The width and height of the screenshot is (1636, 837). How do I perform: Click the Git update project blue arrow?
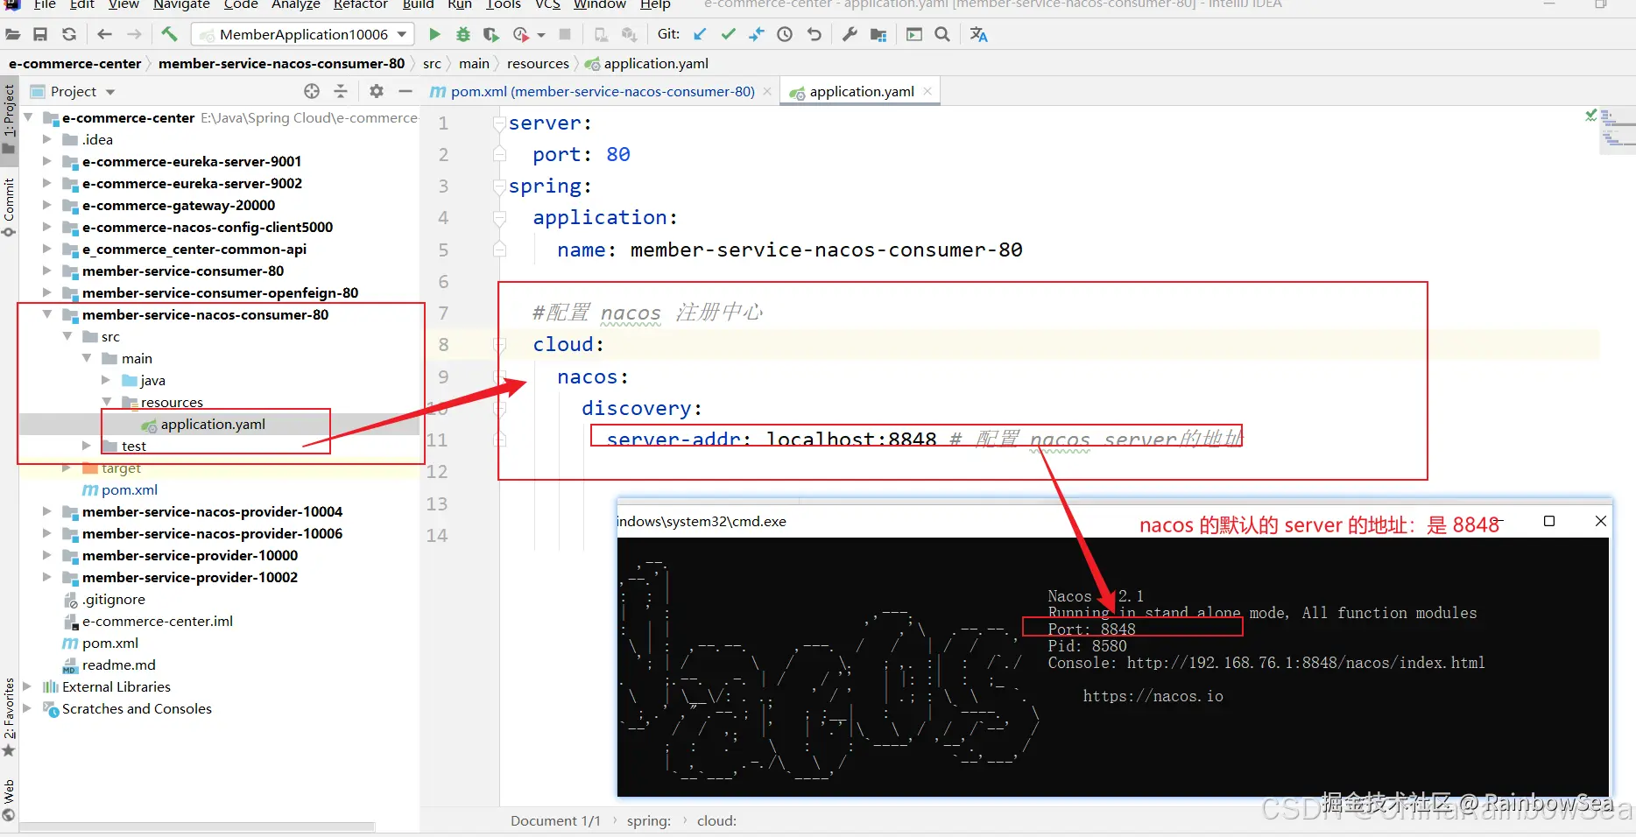pos(700,34)
